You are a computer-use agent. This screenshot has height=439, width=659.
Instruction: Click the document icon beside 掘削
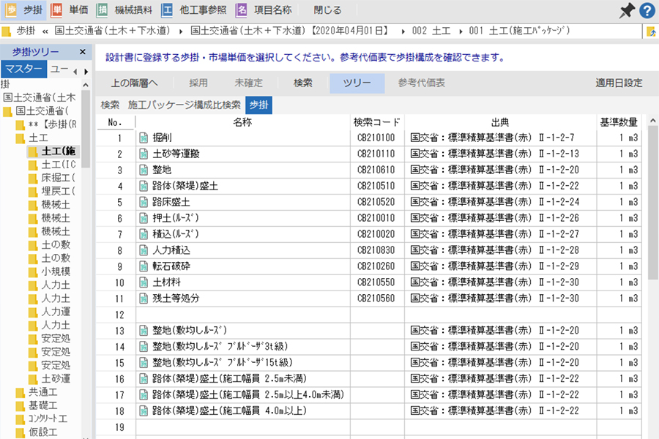coord(144,138)
